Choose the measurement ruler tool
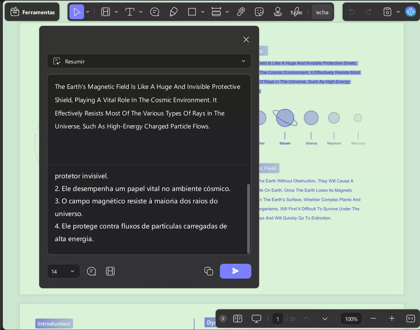Viewport: 420px width, 330px height. tap(216, 12)
